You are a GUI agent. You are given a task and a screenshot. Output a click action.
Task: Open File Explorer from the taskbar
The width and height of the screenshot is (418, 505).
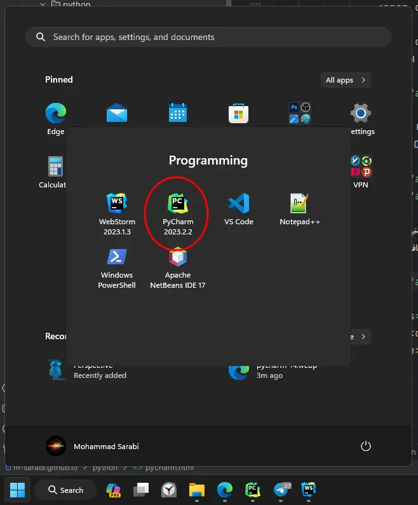coord(197,490)
